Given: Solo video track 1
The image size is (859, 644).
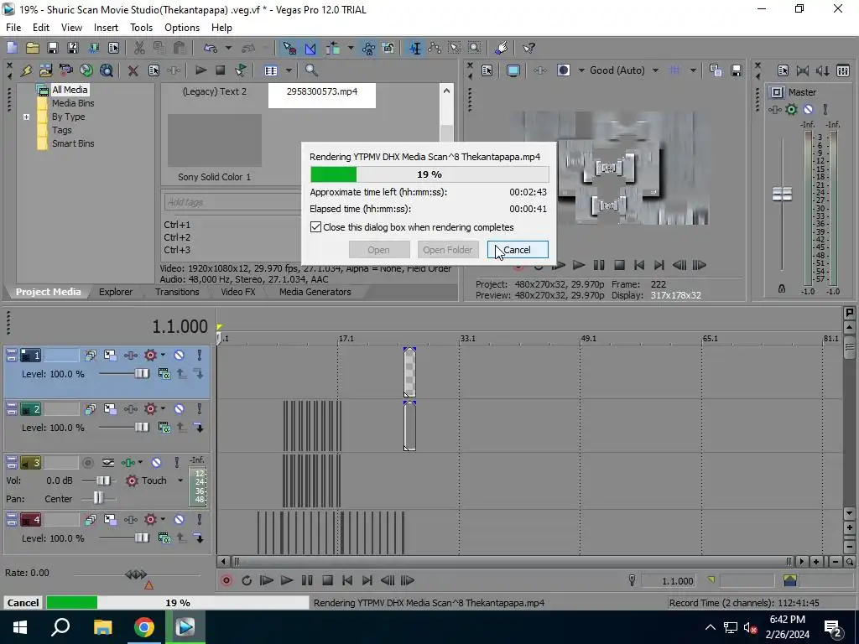Looking at the screenshot, I should [x=200, y=356].
